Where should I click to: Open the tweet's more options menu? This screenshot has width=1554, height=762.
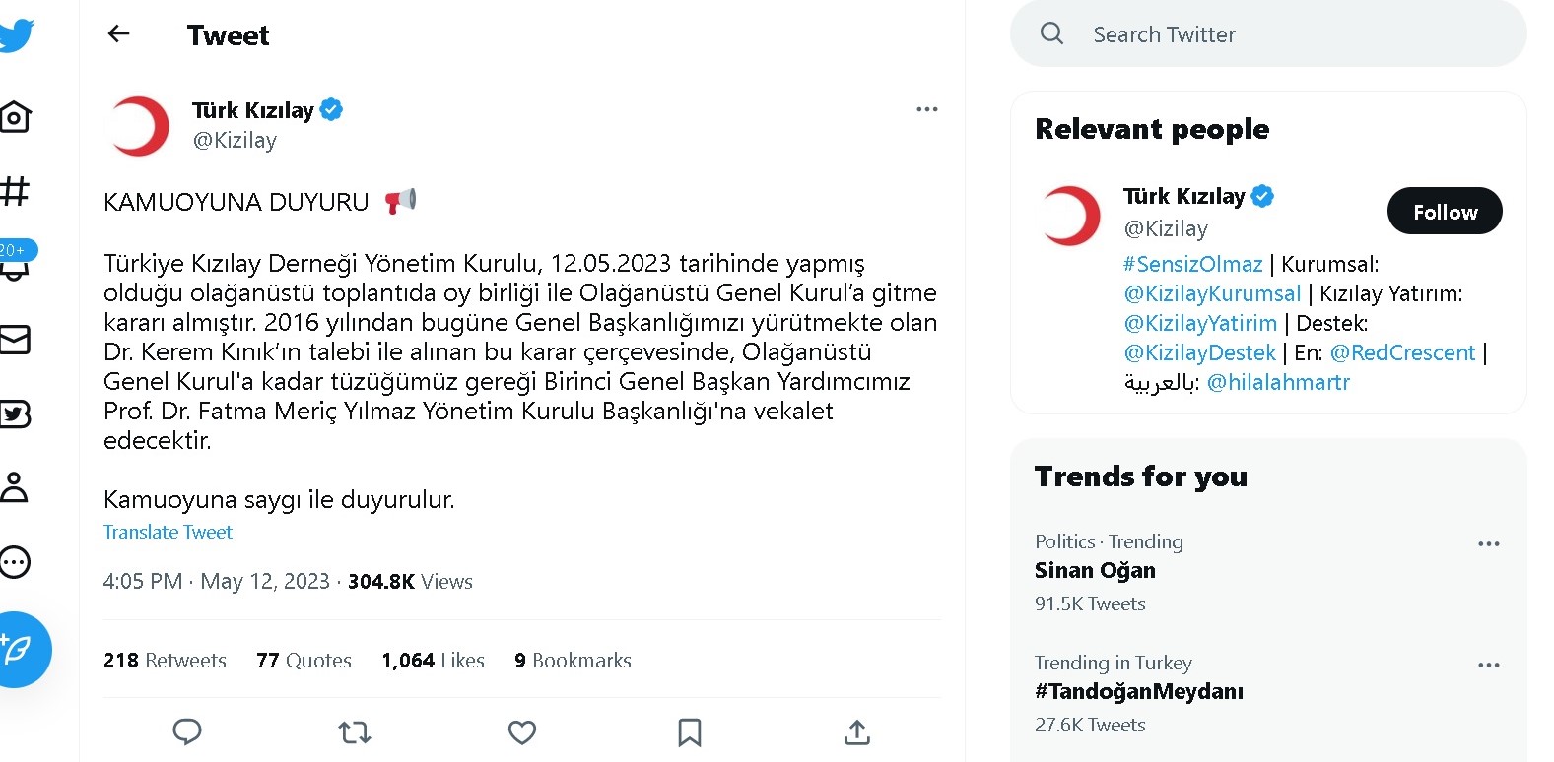tap(926, 108)
